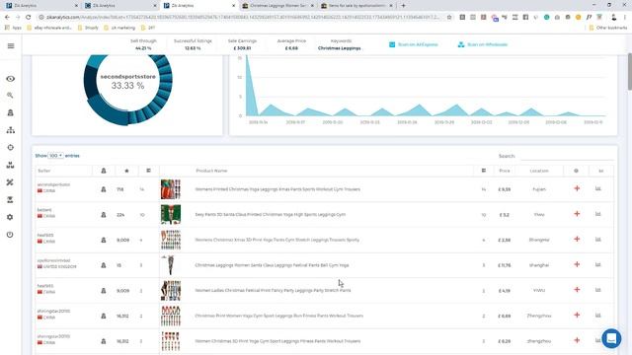
Task: Switch to the second Zik Analytics browser tab
Action: [x=120, y=6]
